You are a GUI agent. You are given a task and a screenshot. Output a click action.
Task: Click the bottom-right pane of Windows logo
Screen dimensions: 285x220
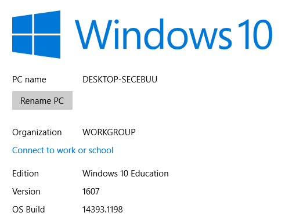[x=48, y=47]
